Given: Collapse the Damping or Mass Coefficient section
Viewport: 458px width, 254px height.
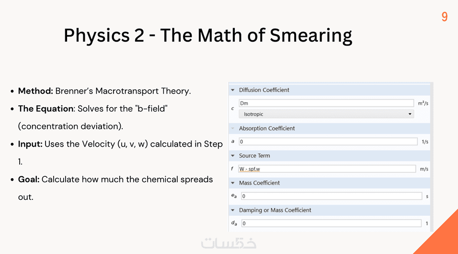Looking at the screenshot, I should [233, 210].
